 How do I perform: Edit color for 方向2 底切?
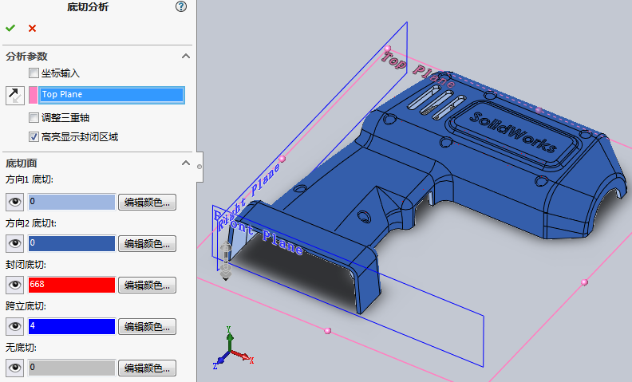(x=147, y=243)
